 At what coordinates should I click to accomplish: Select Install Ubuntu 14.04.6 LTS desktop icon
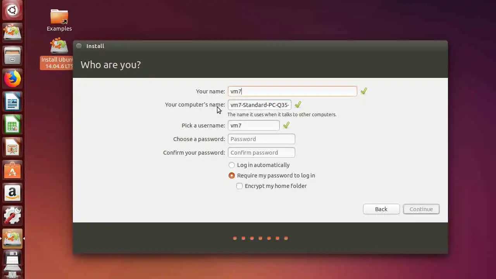coord(57,54)
